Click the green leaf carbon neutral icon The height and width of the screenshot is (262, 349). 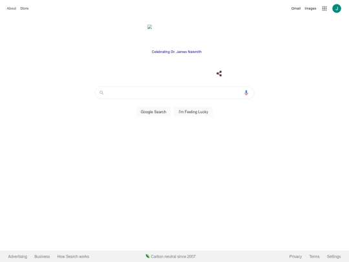147,256
